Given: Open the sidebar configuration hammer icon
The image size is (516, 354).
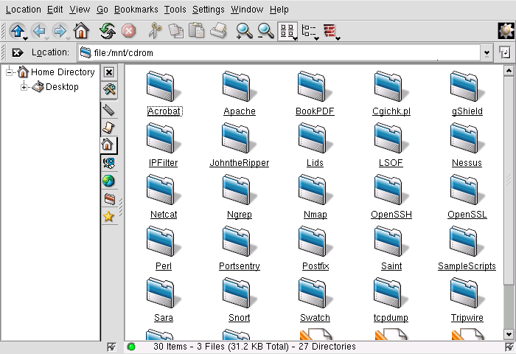Looking at the screenshot, I should pos(108,89).
